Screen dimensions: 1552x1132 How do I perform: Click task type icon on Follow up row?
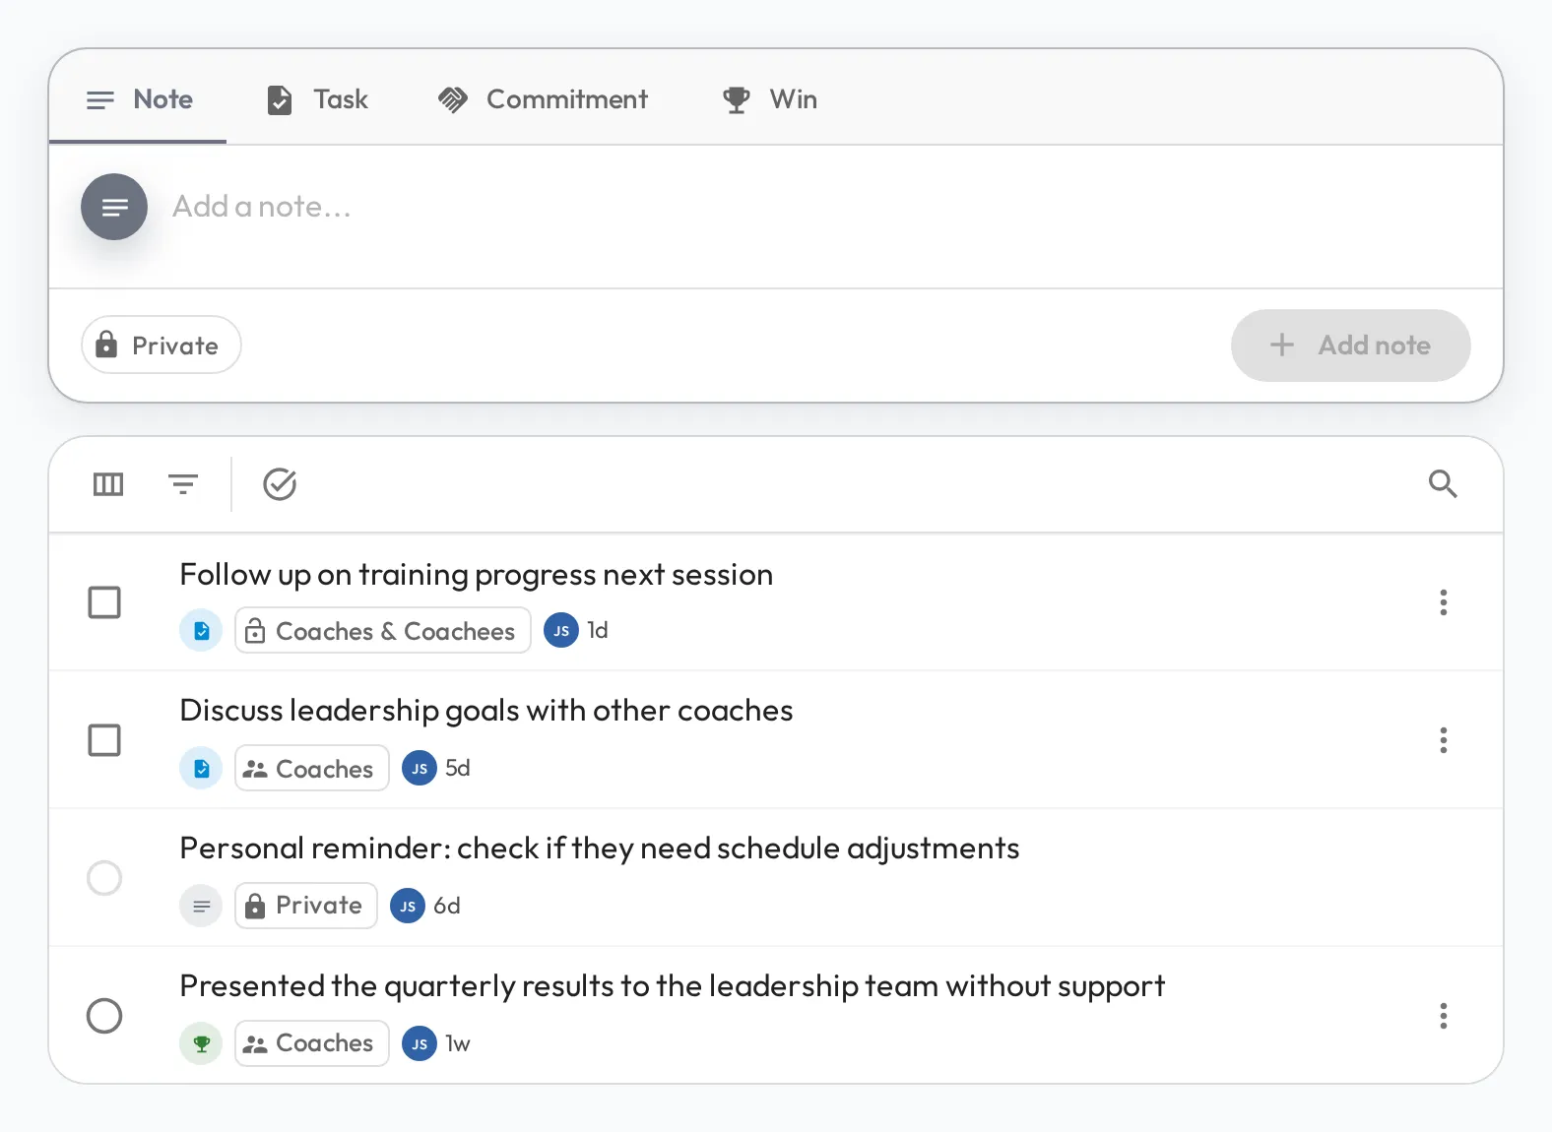201,631
